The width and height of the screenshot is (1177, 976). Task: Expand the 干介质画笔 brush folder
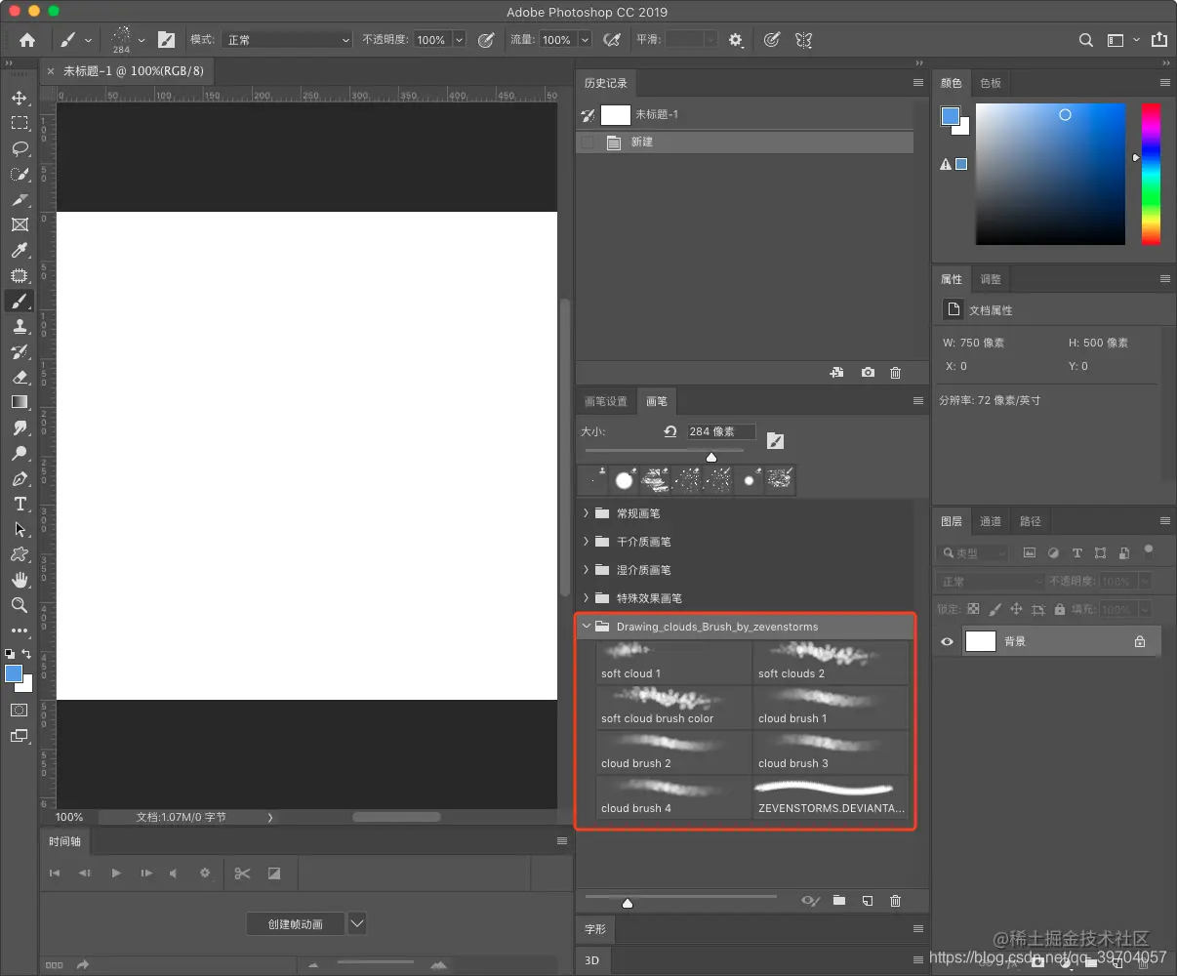(x=587, y=542)
